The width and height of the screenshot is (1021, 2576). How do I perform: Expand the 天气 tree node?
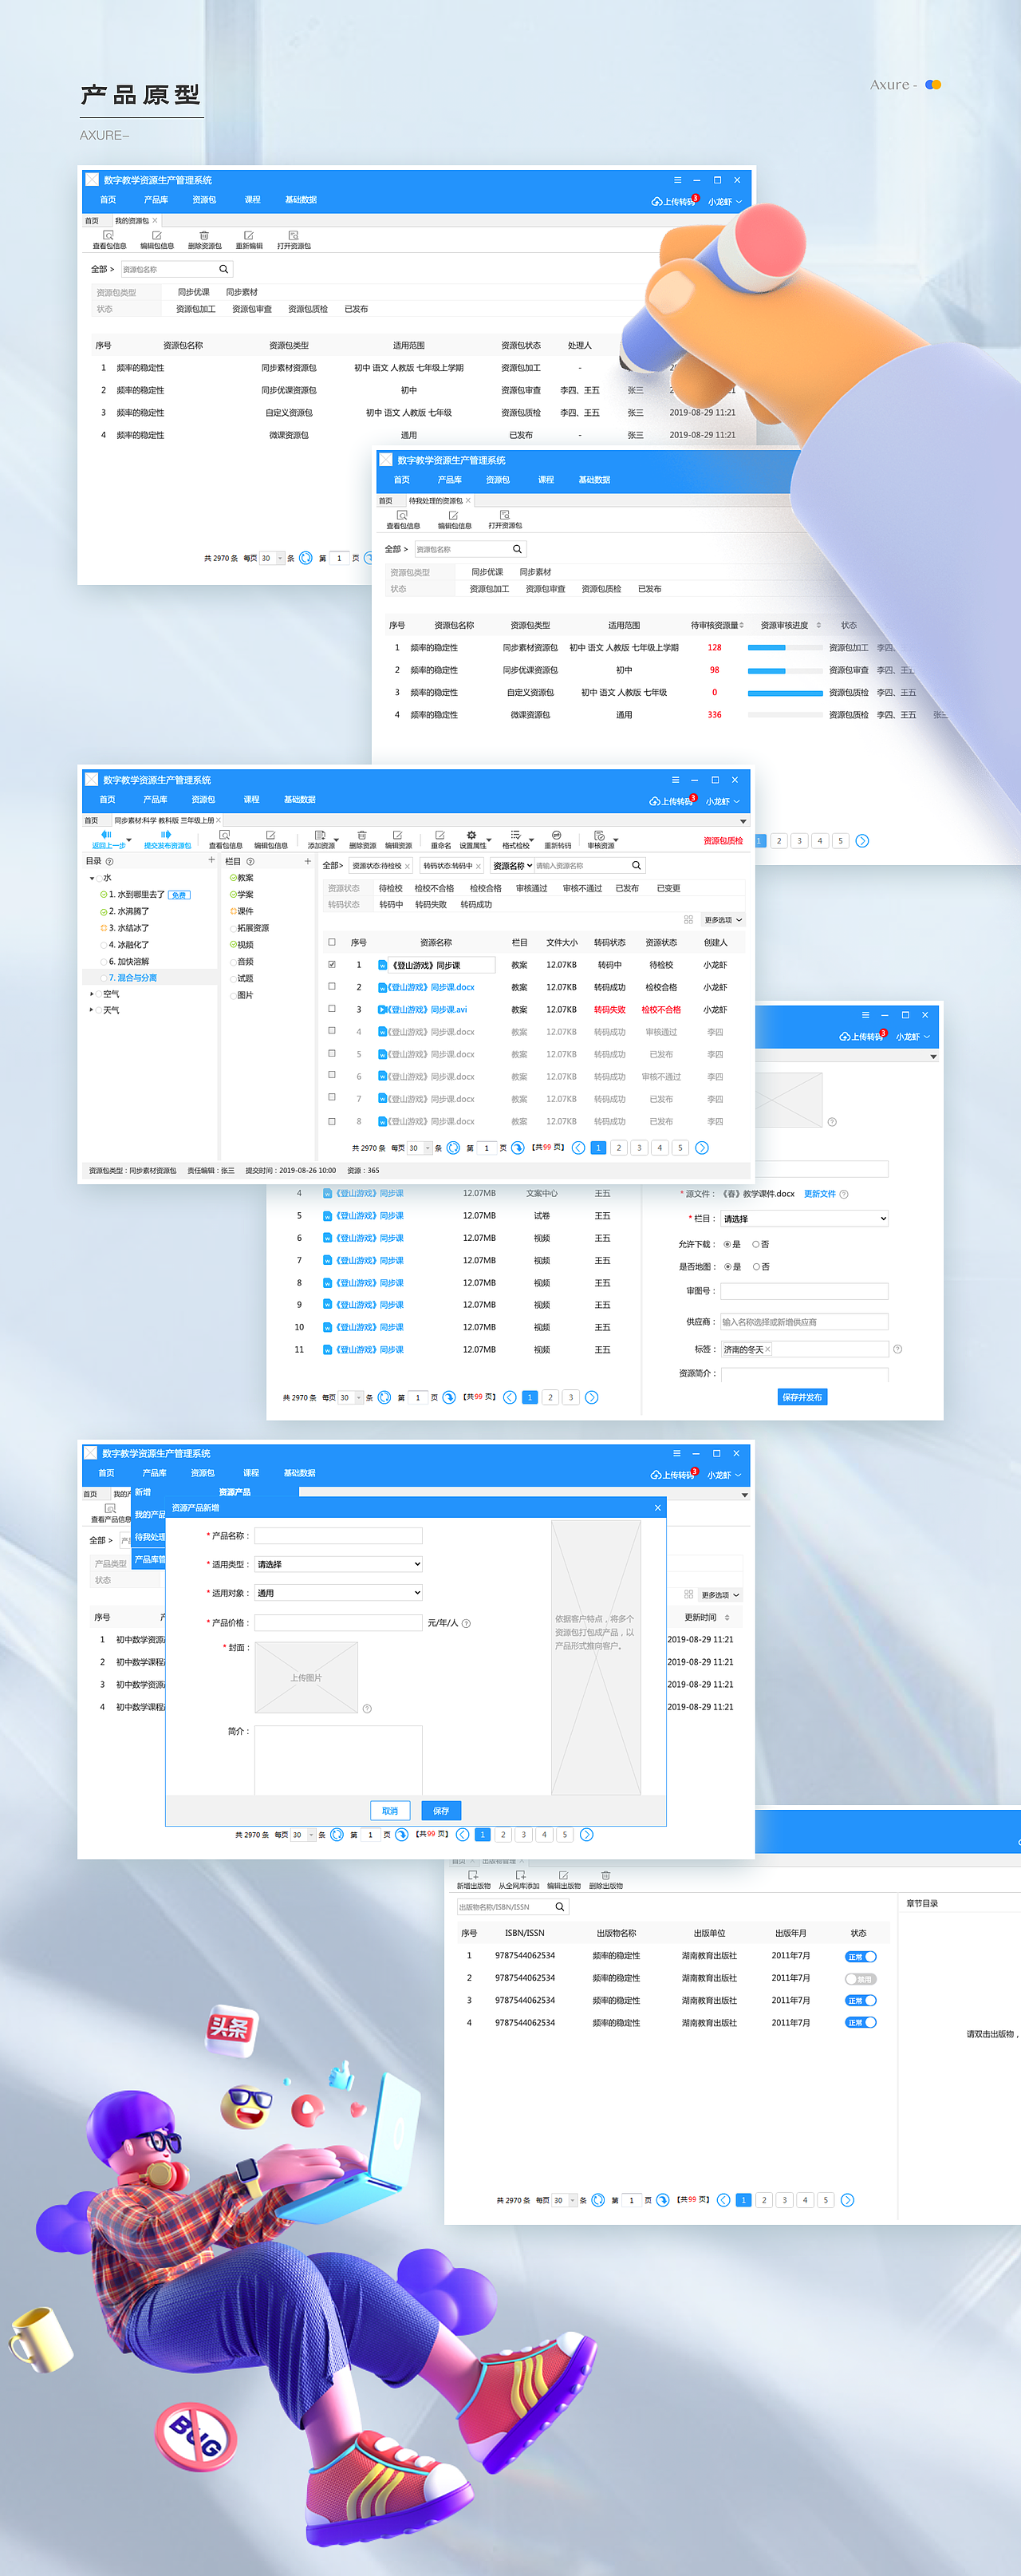pos(92,1010)
